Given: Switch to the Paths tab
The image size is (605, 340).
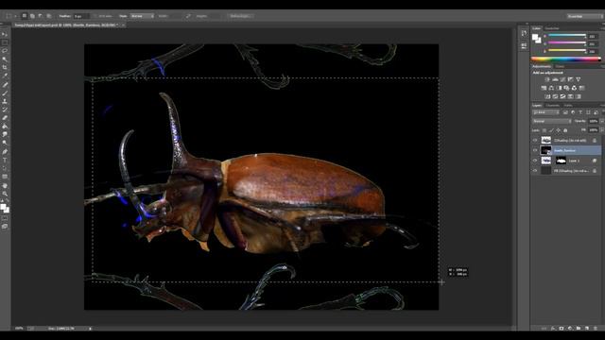Looking at the screenshot, I should (x=568, y=105).
